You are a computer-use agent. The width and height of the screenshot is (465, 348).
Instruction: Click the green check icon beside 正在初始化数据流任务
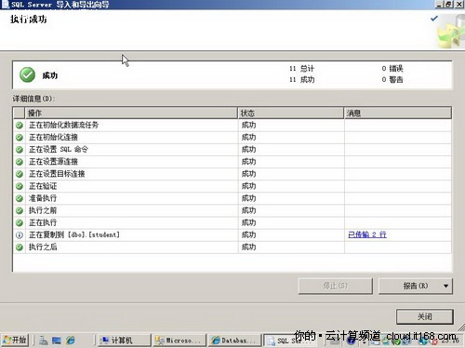[20, 126]
